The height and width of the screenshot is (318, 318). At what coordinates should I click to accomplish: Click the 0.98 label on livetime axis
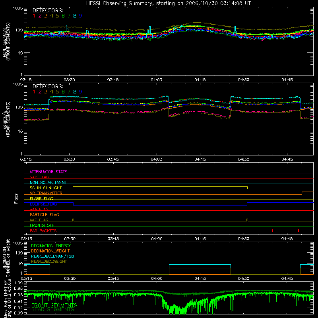[x=18, y=288]
